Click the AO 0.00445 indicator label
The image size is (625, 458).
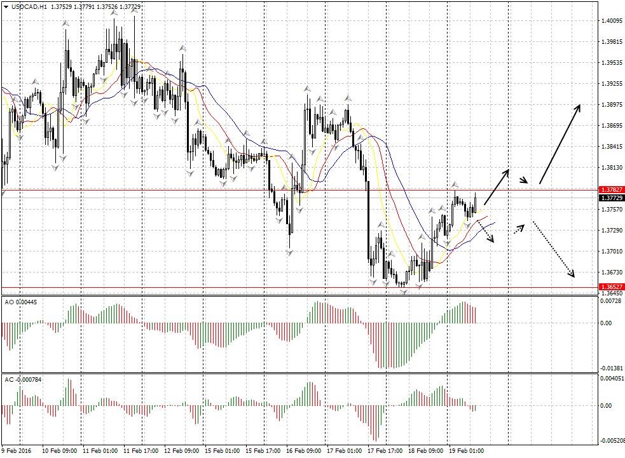click(20, 302)
